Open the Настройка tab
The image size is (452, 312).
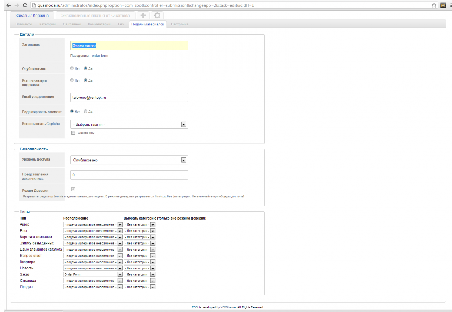tap(179, 24)
